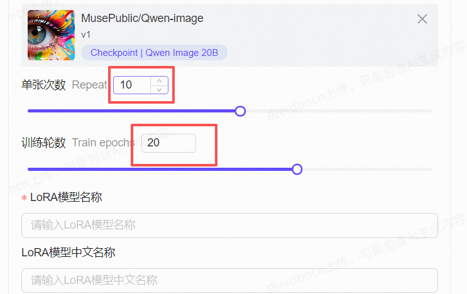Click the 单张次数 Repeat label
467x294 pixels.
coord(64,85)
